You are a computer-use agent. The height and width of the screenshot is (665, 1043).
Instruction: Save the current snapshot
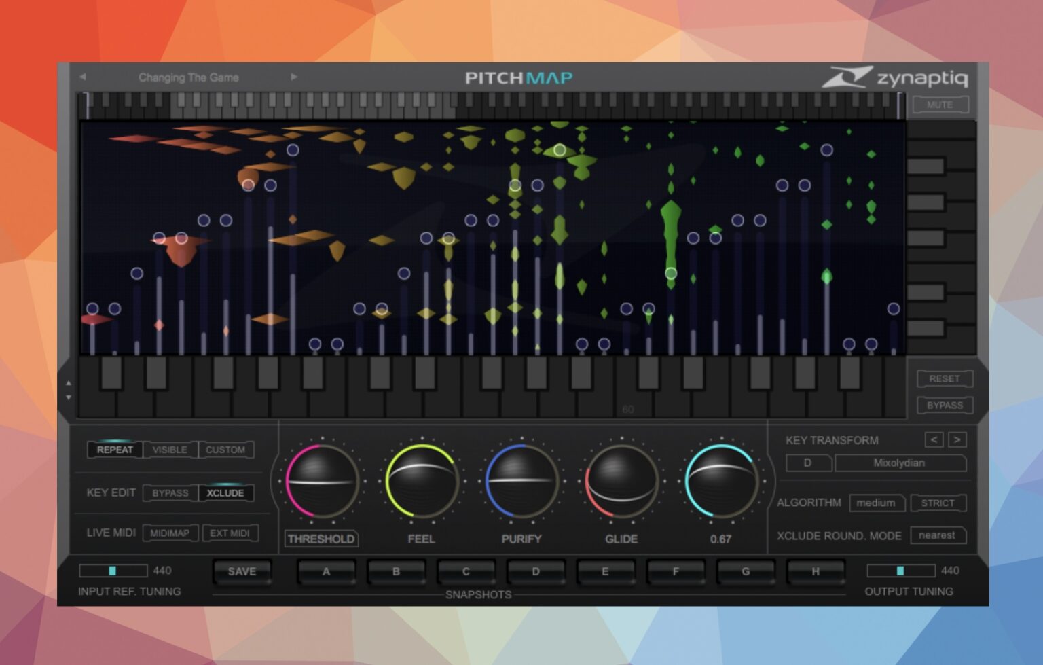(x=242, y=571)
